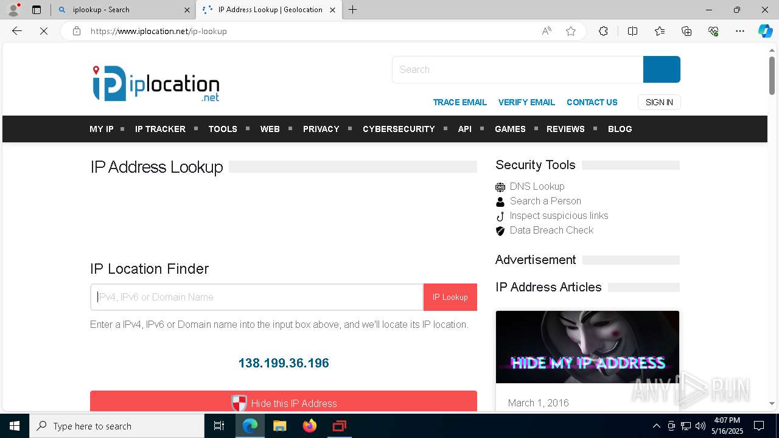Click the address bar URL

[158, 31]
